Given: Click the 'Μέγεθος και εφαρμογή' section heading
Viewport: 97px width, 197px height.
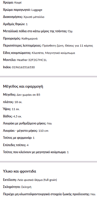Looking at the screenshot, I should (23, 87).
